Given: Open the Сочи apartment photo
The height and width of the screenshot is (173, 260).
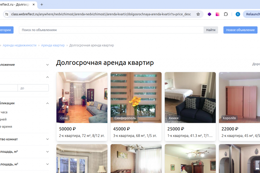Looking at the screenshot, I should 82,97.
